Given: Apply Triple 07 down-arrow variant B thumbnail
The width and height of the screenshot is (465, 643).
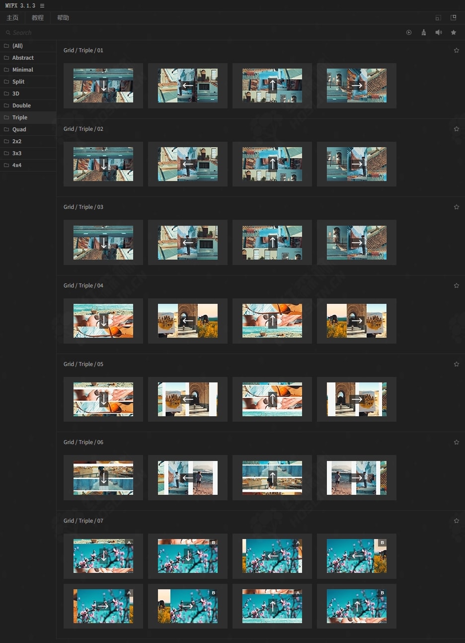Looking at the screenshot, I should 188,556.
